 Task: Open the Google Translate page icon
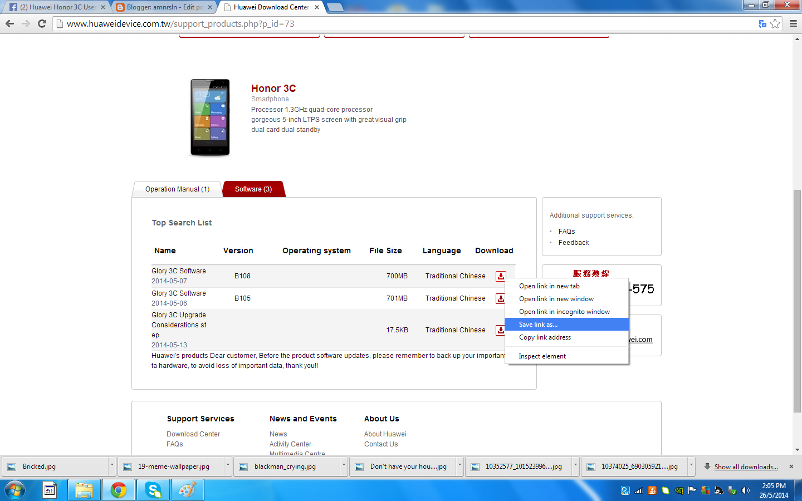pyautogui.click(x=762, y=23)
